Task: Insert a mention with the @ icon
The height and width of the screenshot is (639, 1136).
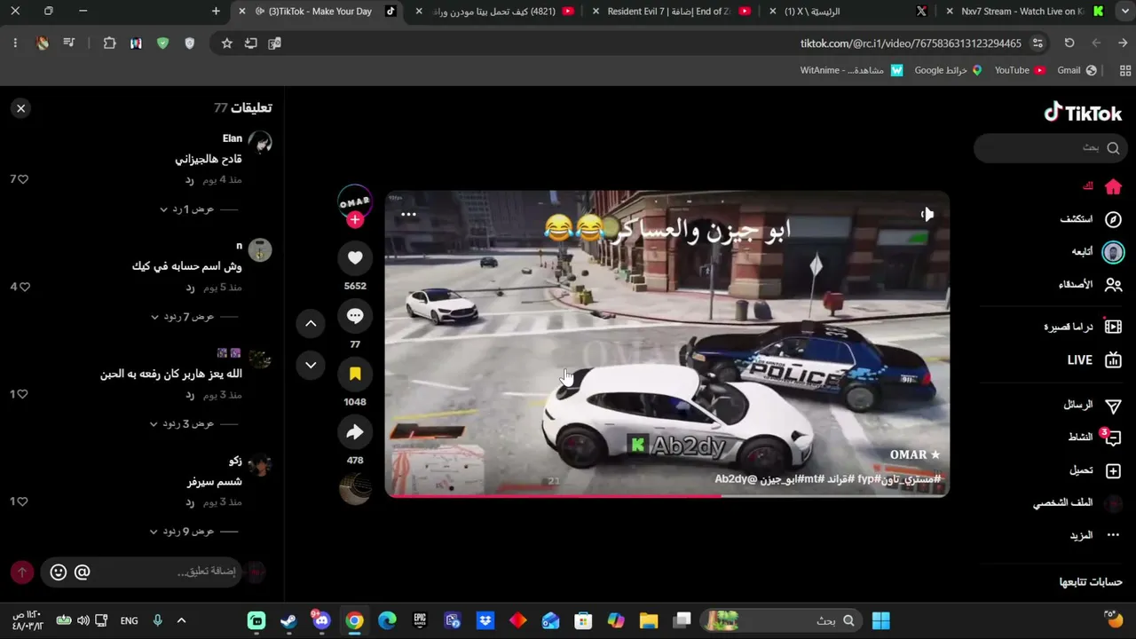Action: coord(82,572)
